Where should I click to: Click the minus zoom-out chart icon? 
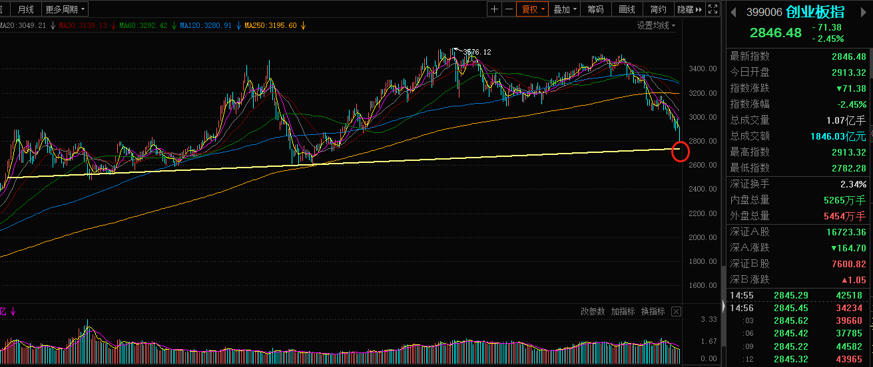[509, 9]
